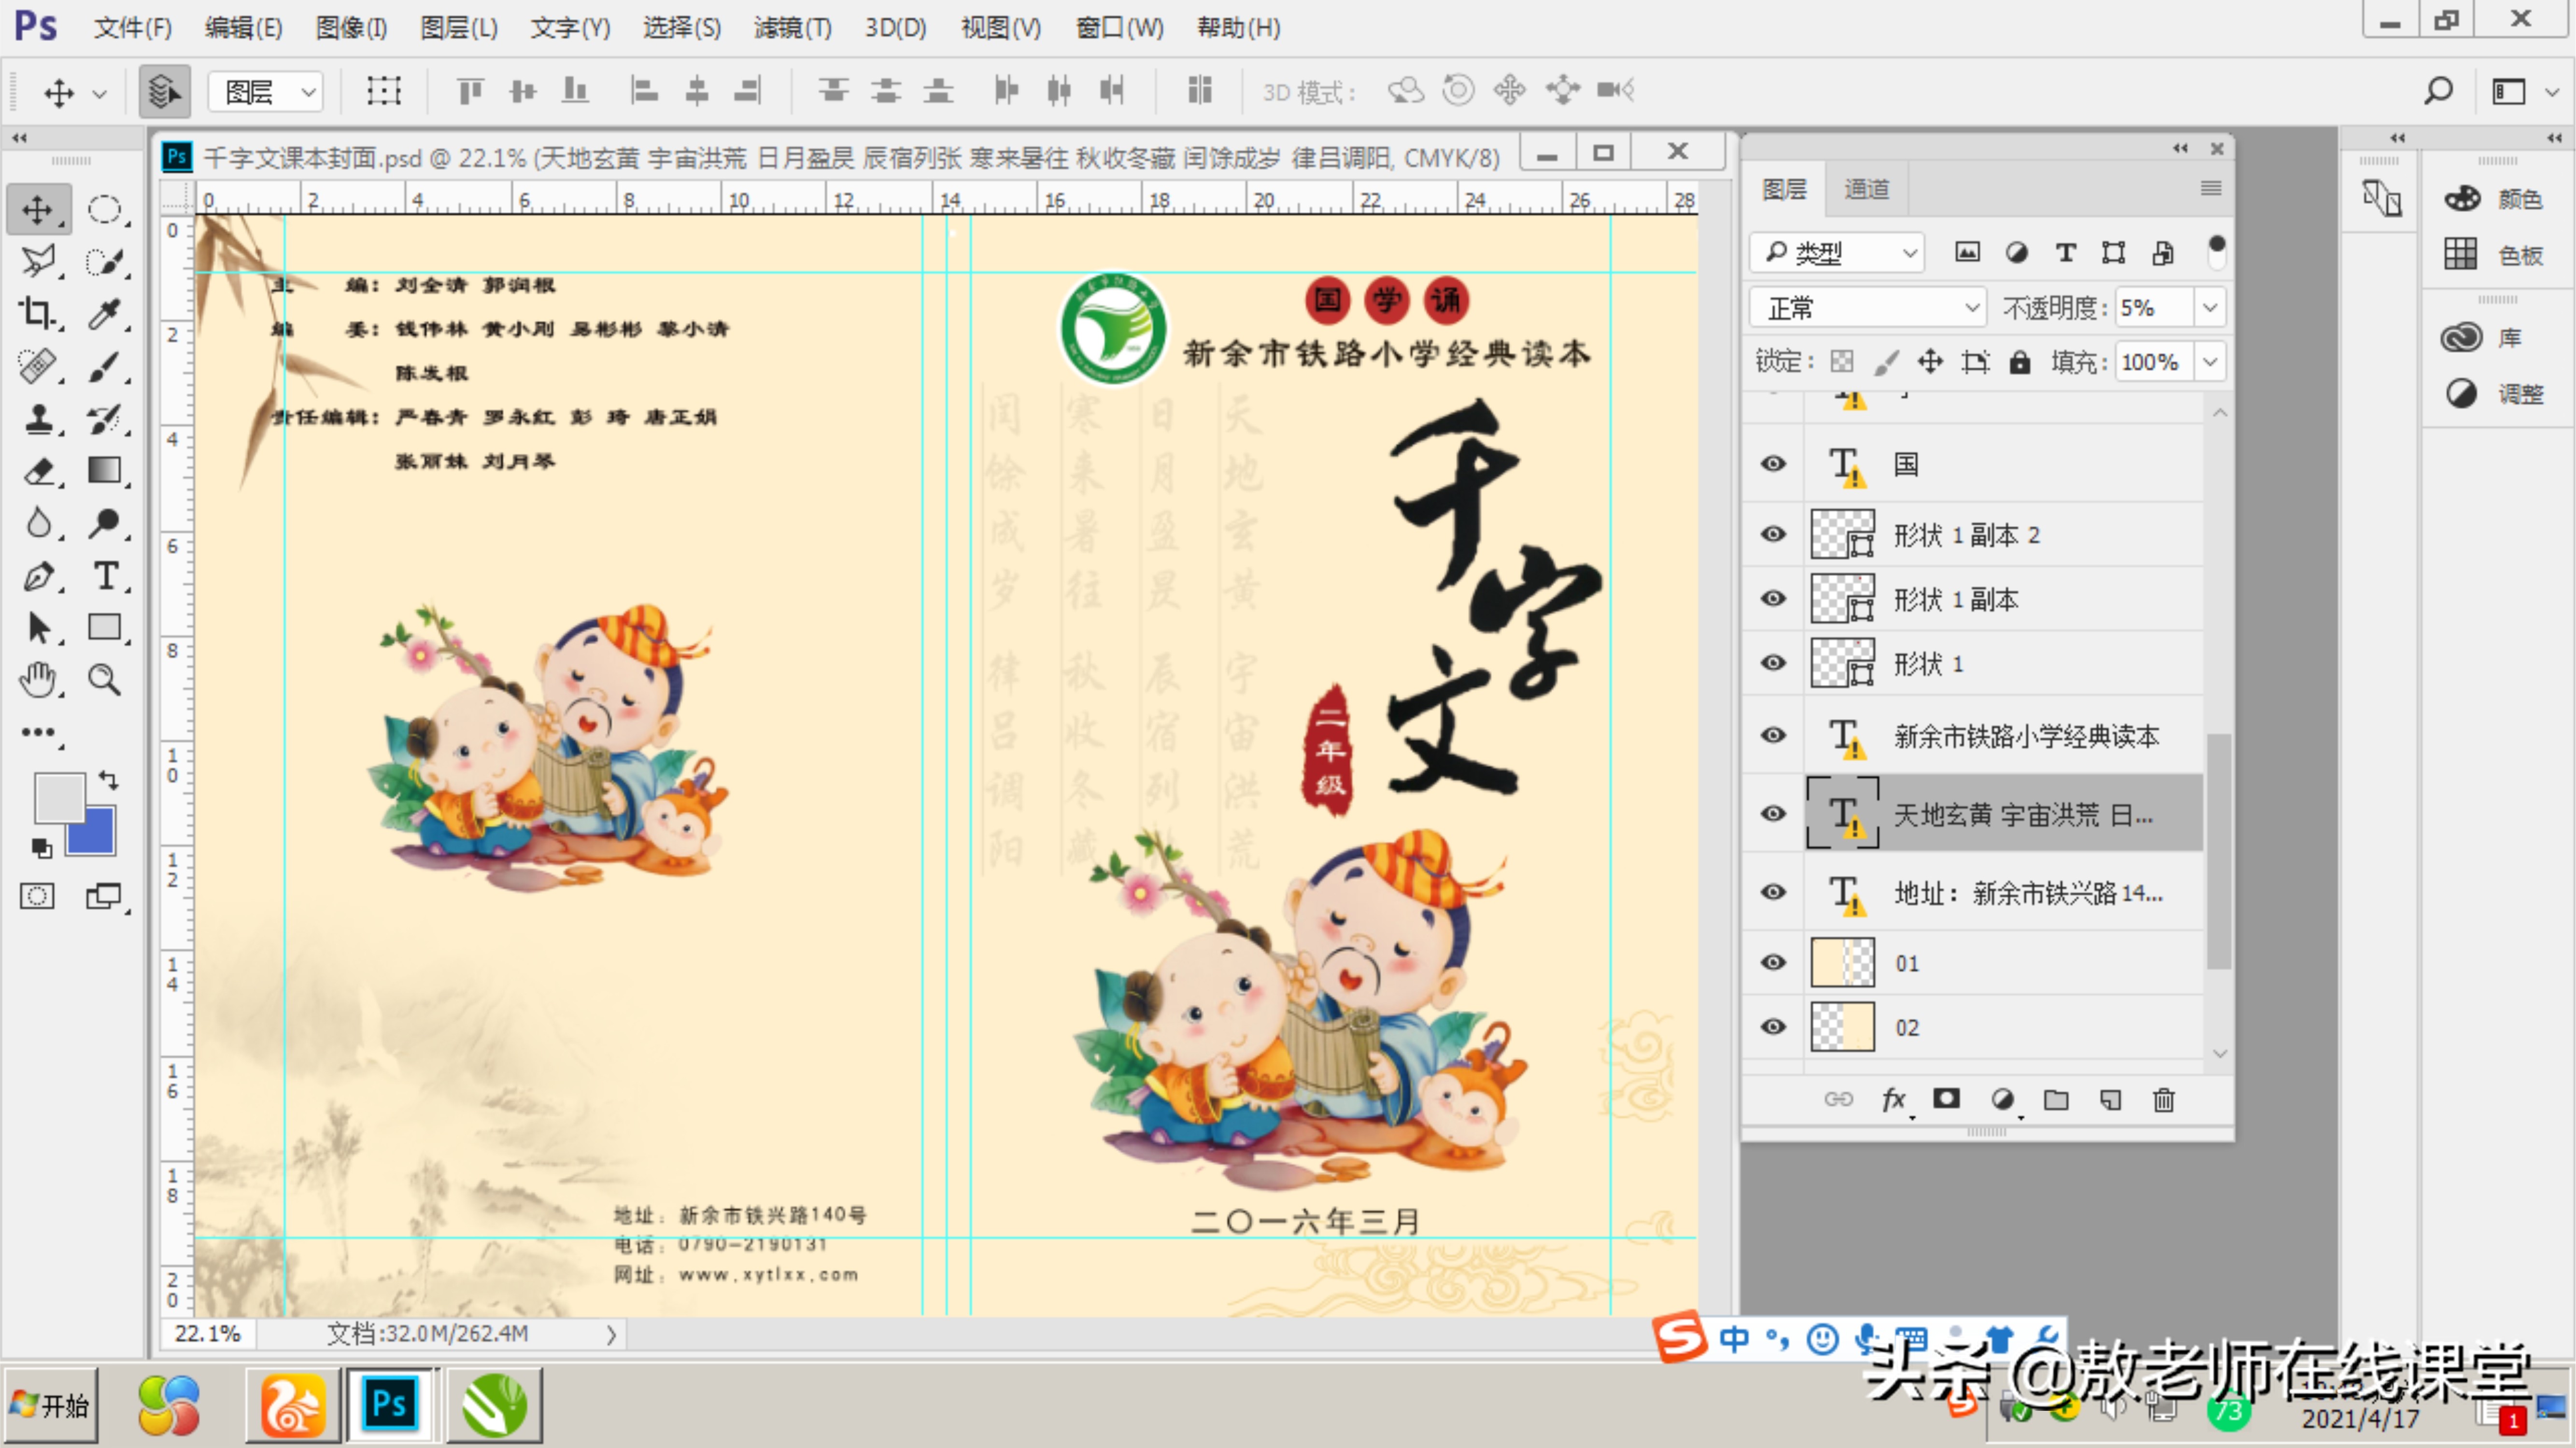Select the Zoom tool

104,680
